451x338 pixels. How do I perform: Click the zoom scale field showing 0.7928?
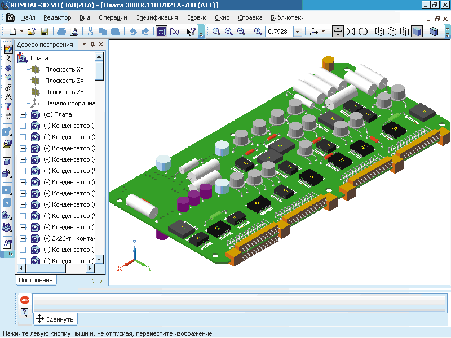point(279,32)
